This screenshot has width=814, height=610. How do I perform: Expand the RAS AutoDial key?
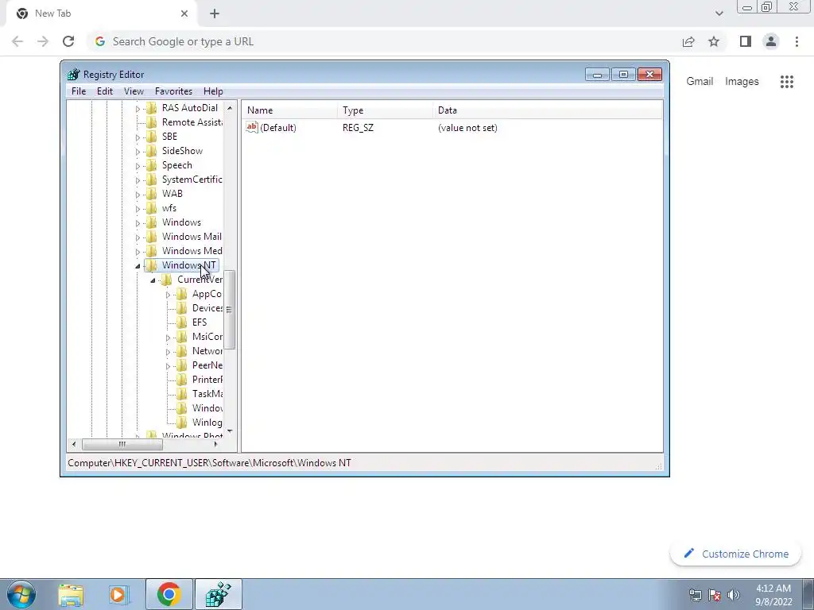138,109
